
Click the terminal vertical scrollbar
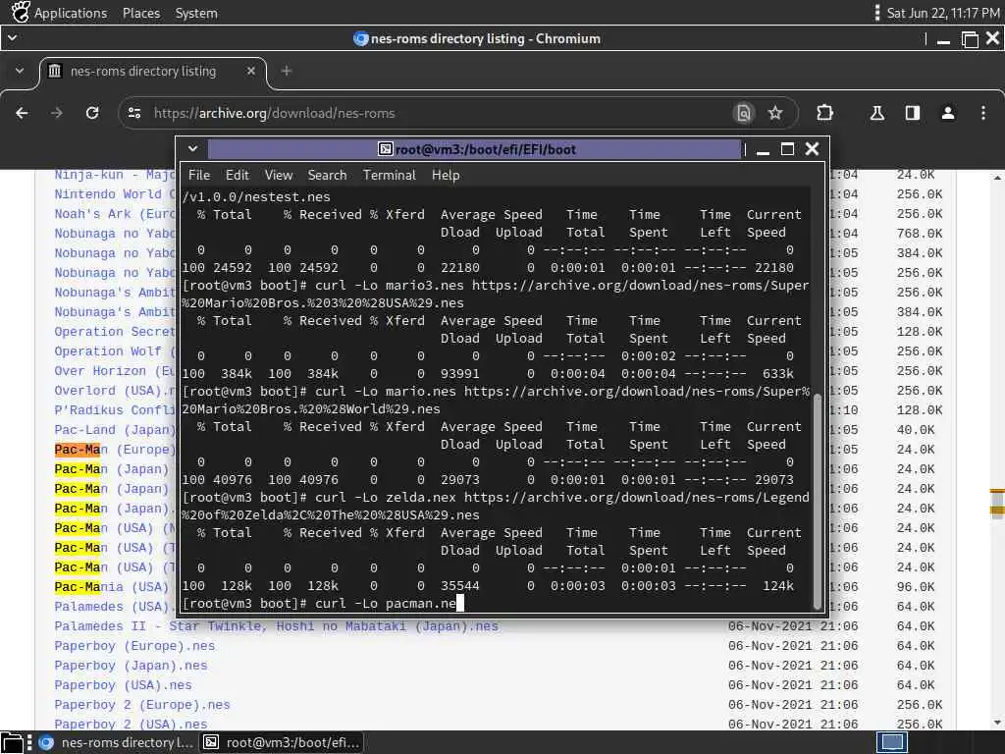(817, 500)
